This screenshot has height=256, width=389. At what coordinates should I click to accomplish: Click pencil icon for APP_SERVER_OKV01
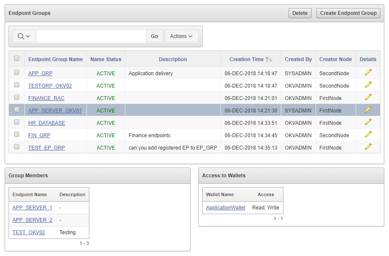point(368,110)
